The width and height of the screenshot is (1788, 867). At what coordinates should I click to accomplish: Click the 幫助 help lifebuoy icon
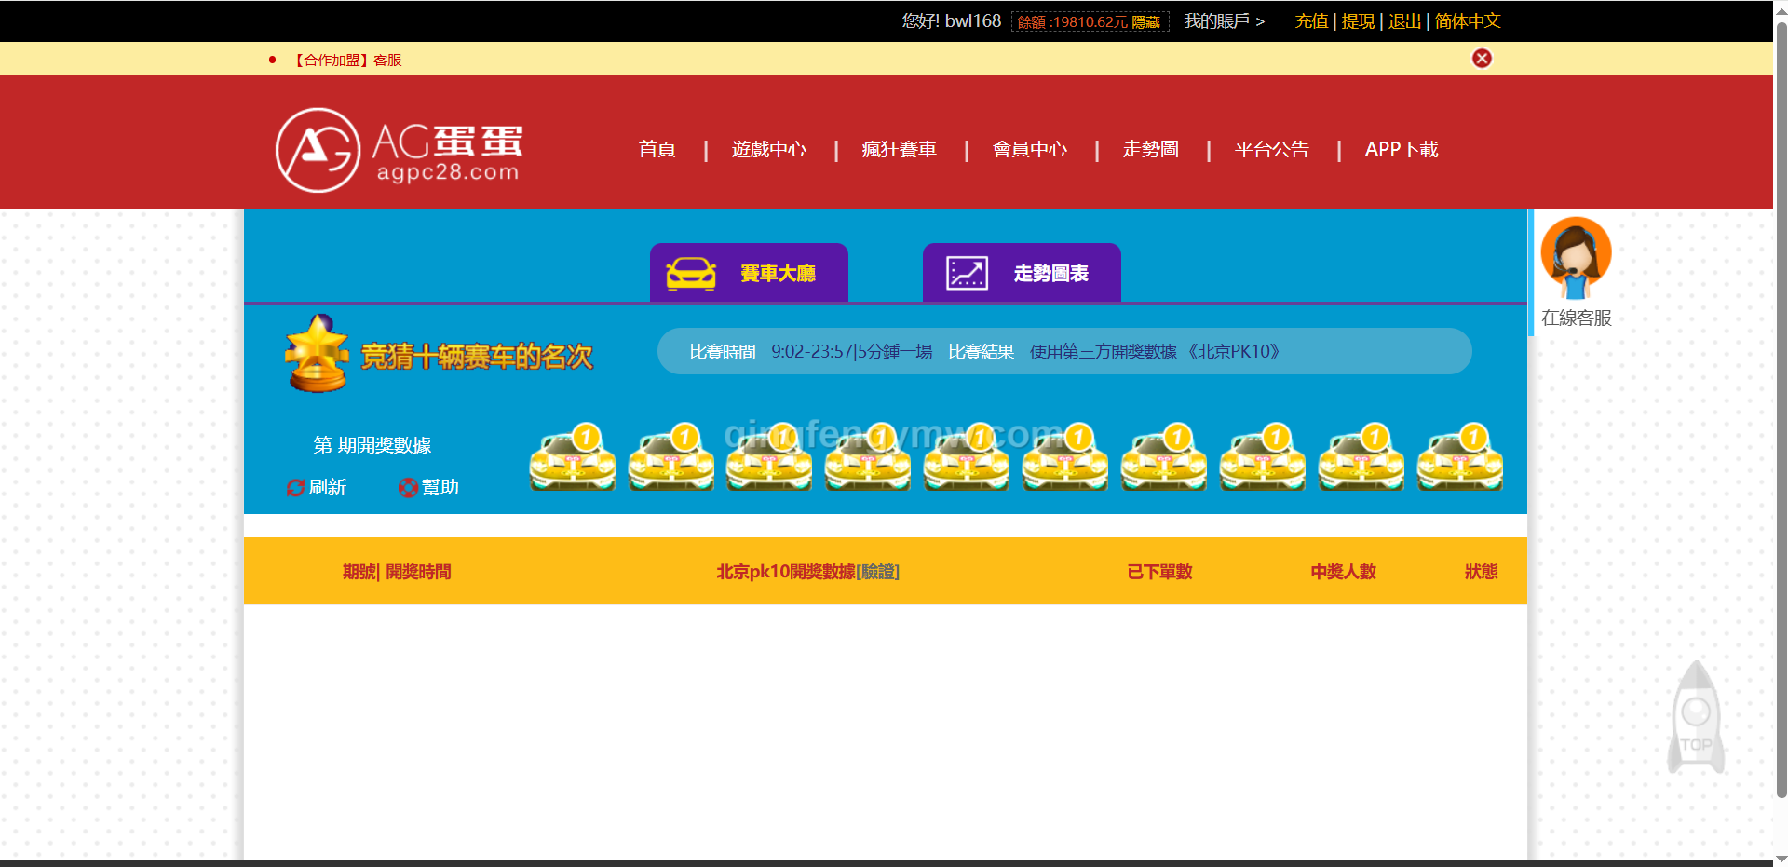coord(408,488)
